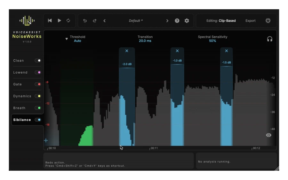
Task: Click the 00:12 timeline marker
Action: pos(256,148)
